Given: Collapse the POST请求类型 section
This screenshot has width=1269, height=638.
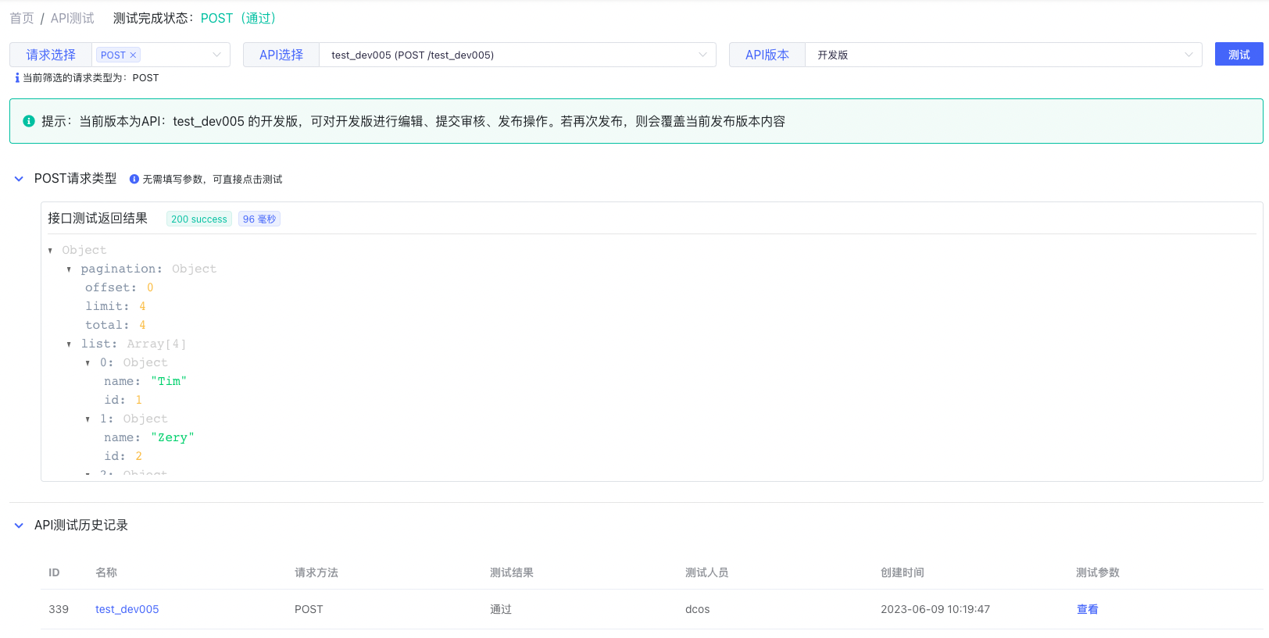Looking at the screenshot, I should pyautogui.click(x=19, y=179).
